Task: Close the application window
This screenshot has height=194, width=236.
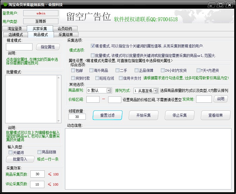Action: (x=229, y=5)
